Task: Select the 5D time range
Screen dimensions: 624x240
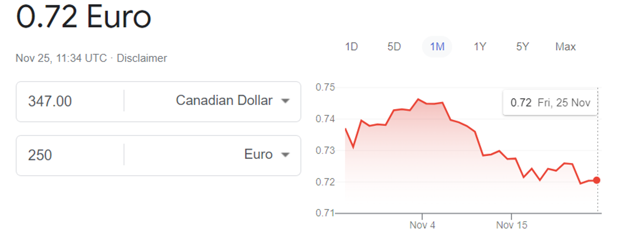Action: tap(394, 47)
